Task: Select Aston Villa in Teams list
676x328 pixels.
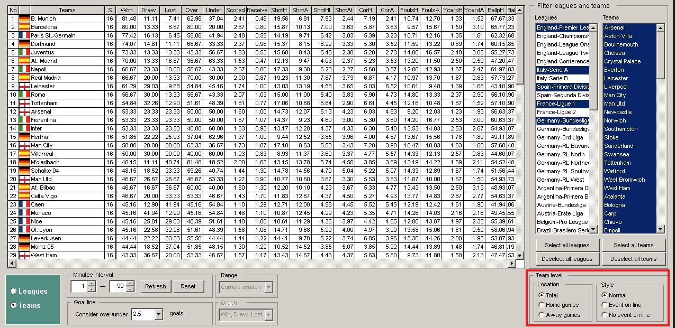Action: point(629,36)
